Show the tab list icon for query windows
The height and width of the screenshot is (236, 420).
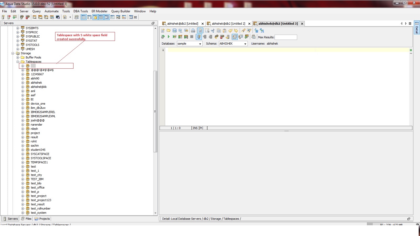tap(410, 24)
